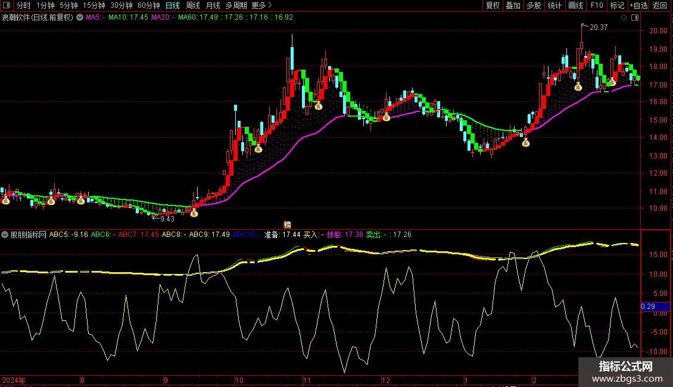The height and width of the screenshot is (387, 673).
Task: Click the money bag signal in early December
Action: click(x=387, y=117)
